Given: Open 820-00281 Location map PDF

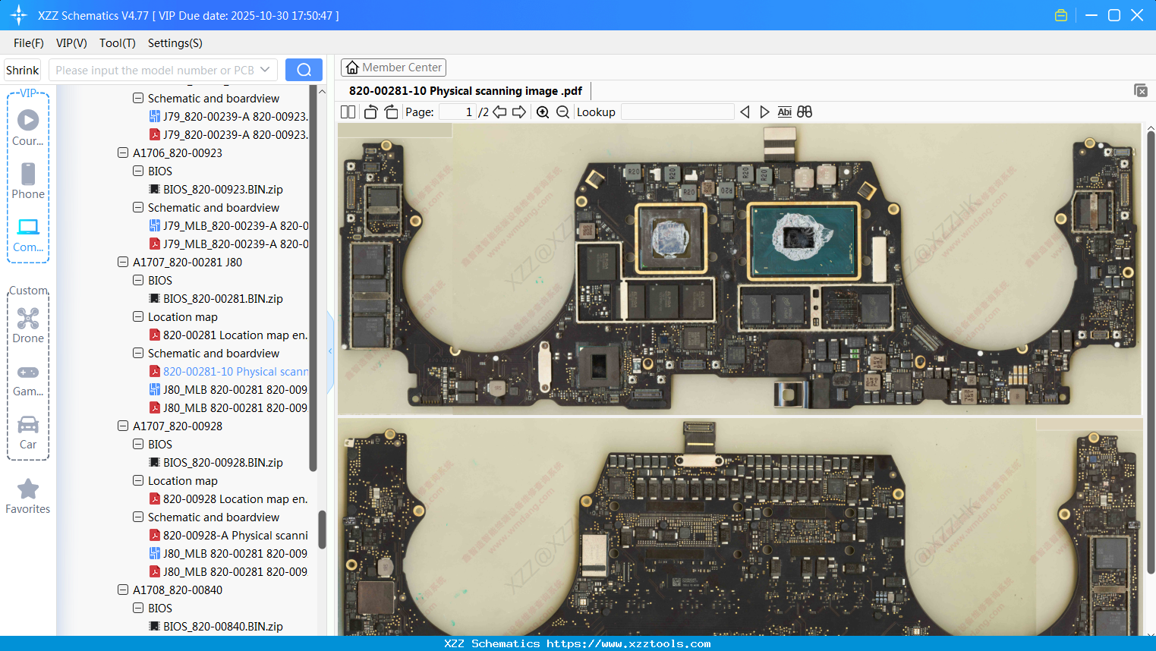Looking at the screenshot, I should point(228,335).
